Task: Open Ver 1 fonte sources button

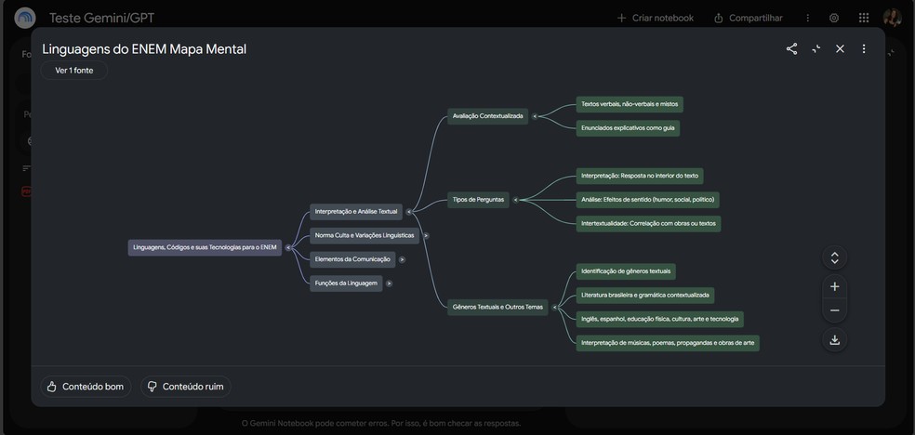Action: coord(74,71)
